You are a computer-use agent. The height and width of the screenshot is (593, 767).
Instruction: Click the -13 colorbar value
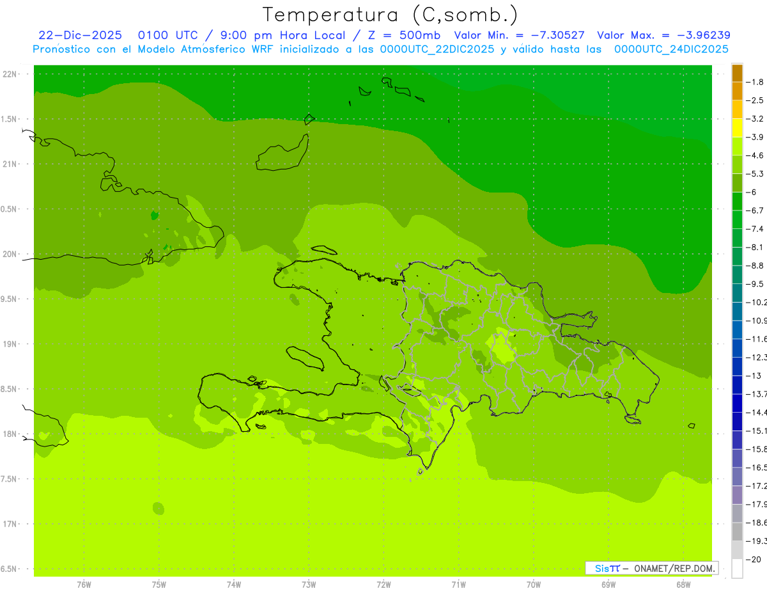tap(754, 376)
